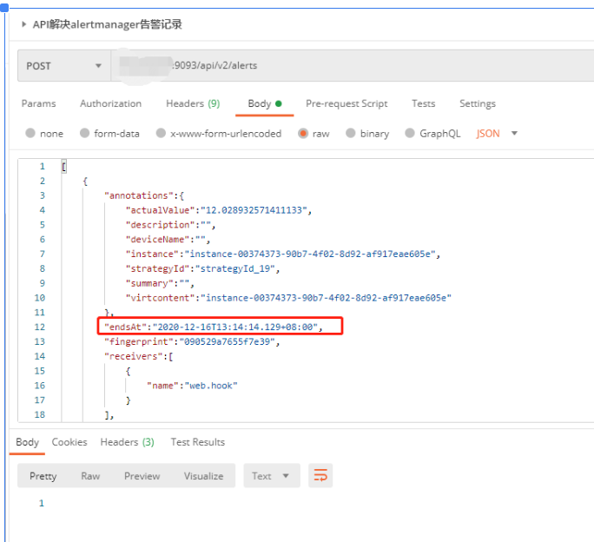594x542 pixels.
Task: Select the GraphQL radio option
Action: tap(410, 134)
